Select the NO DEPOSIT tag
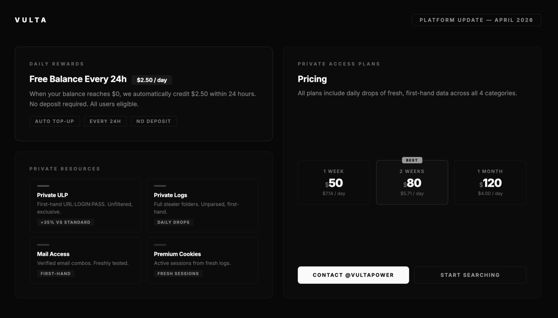558x318 pixels. pyautogui.click(x=154, y=121)
